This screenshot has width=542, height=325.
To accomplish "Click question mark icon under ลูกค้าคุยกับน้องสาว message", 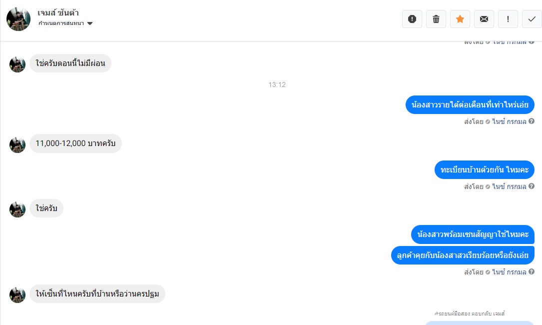I will 532,271.
